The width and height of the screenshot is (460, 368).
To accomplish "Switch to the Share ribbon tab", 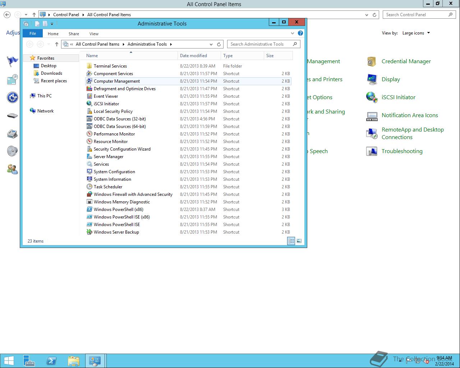I will [x=74, y=34].
